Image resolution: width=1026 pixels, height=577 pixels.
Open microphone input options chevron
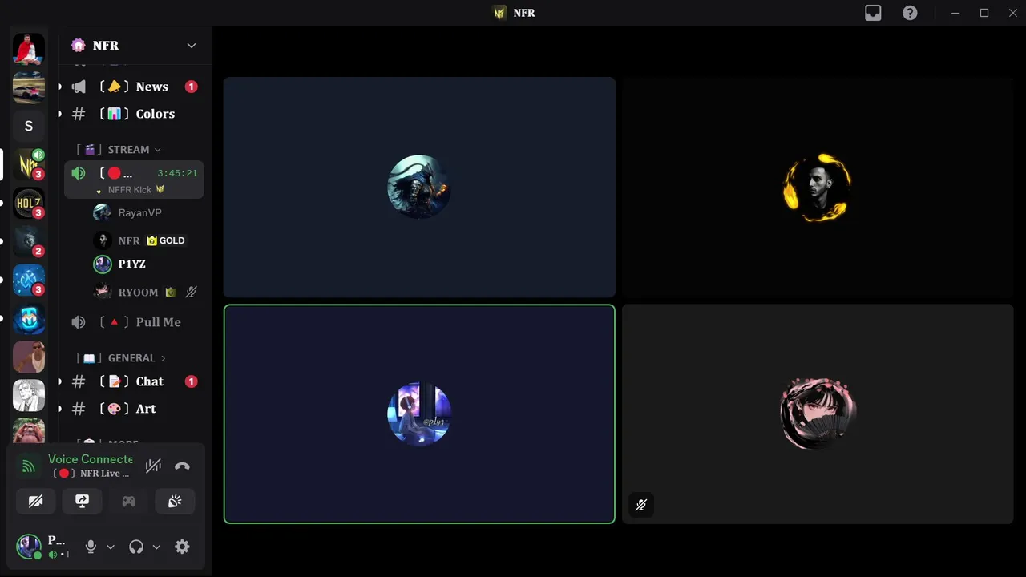[111, 547]
